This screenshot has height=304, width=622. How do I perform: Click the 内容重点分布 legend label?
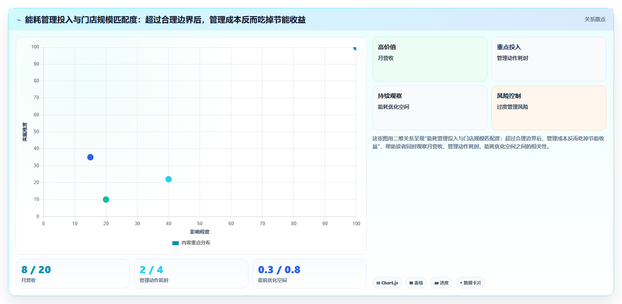[196, 243]
